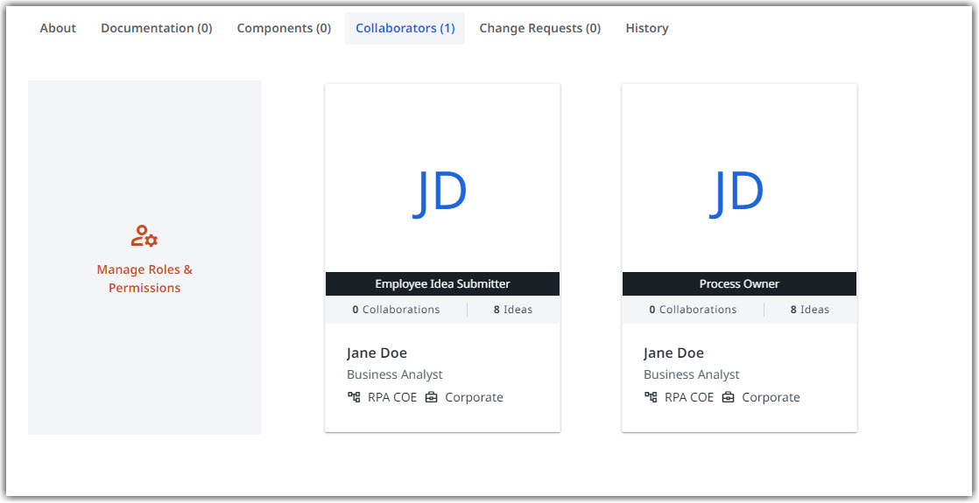Open Jane Doe name in Employee Idea Submitter card
Image resolution: width=979 pixels, height=503 pixels.
tap(377, 353)
